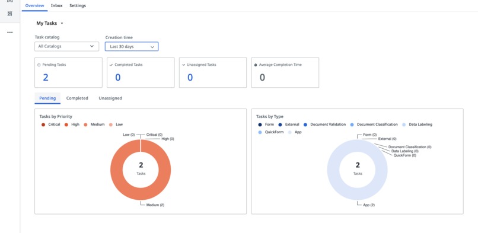Click the External (0) chart label
This screenshot has height=233, width=478.
[387, 139]
